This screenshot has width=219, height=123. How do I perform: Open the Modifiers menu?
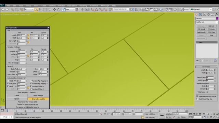tap(52, 6)
